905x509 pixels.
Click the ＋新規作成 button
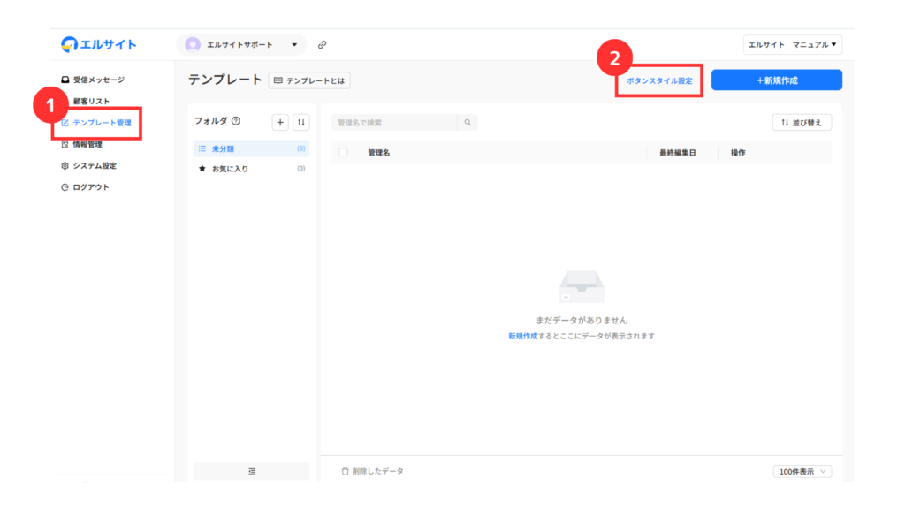[x=776, y=80]
